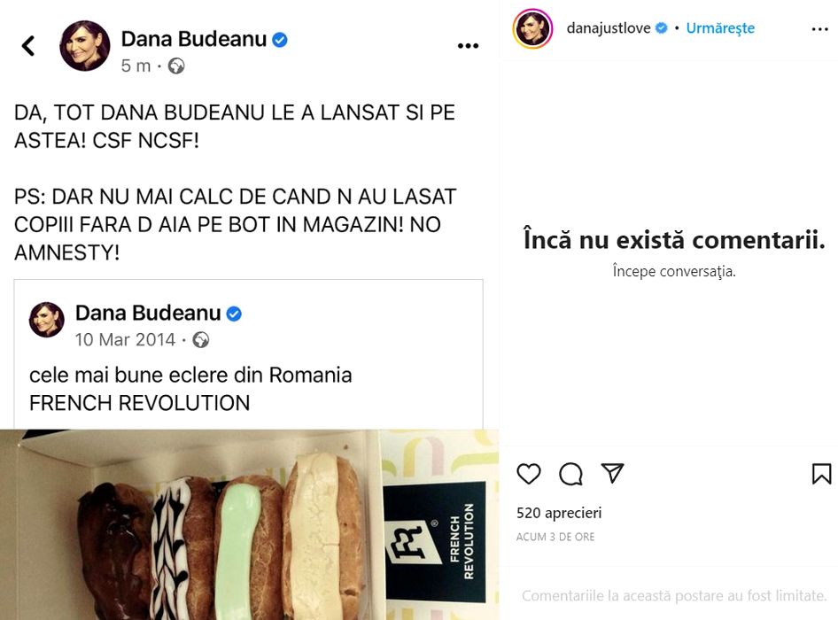The height and width of the screenshot is (620, 838).
Task: Share the post with paper plane icon
Action: pos(612,473)
